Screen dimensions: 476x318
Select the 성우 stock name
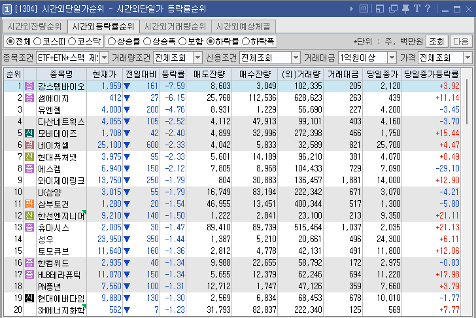[x=46, y=239]
